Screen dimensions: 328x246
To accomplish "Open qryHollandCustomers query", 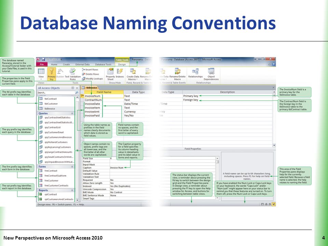I will coord(56,142).
